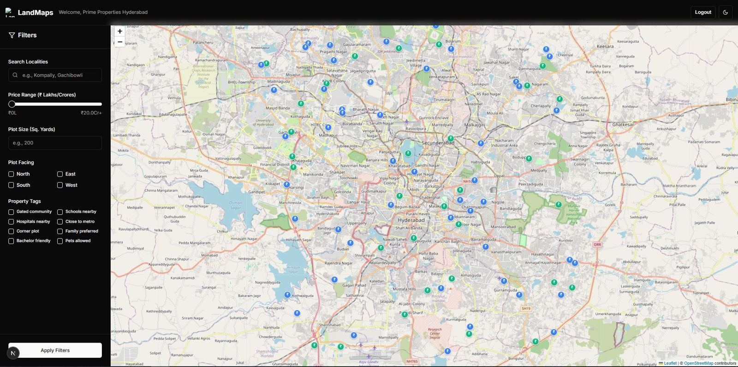Enable the Hospitals nearby tag
738x367 pixels.
[x=11, y=222]
